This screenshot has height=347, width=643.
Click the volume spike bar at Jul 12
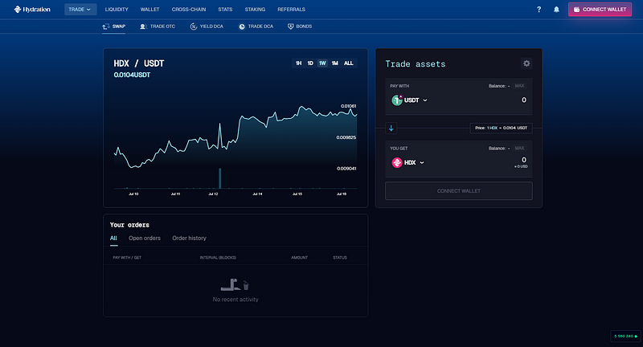tap(219, 178)
